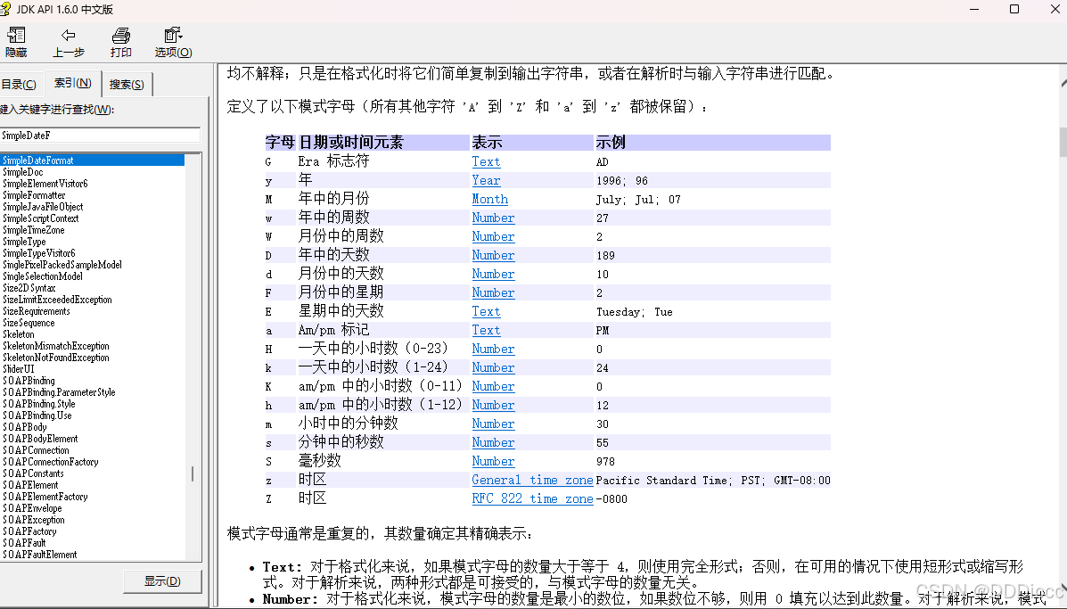The image size is (1067, 609).
Task: Open the RFC 822 time zone link
Action: click(x=531, y=498)
